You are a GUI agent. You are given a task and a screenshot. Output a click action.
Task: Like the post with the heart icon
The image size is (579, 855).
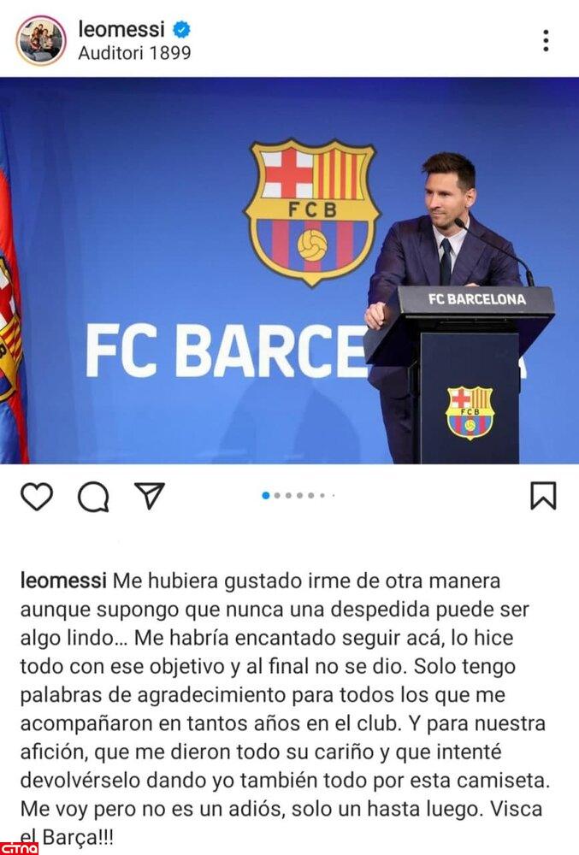pyautogui.click(x=36, y=496)
